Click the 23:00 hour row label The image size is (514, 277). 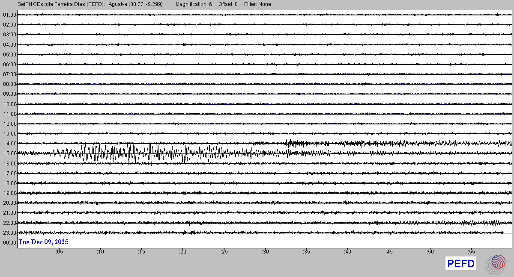click(x=9, y=233)
